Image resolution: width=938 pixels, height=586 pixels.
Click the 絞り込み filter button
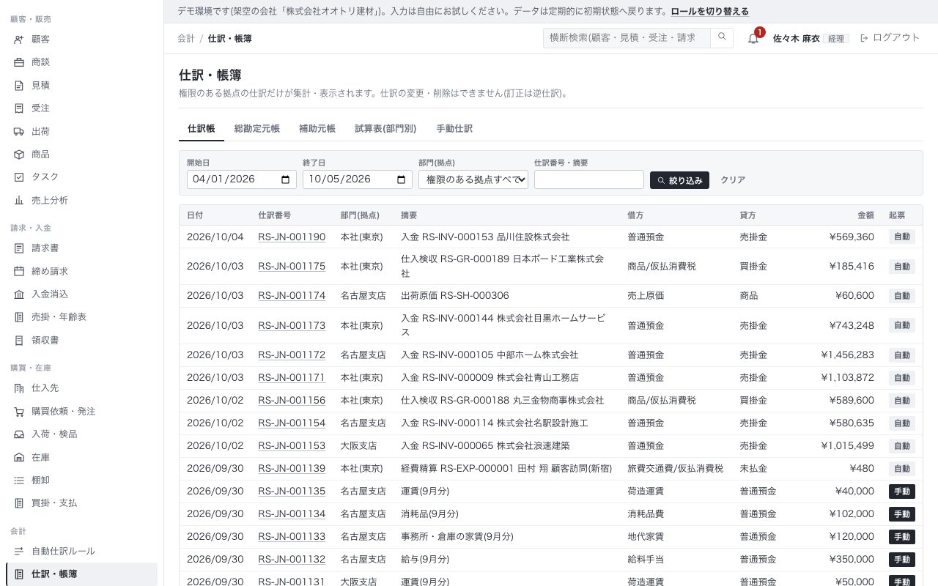(x=679, y=180)
